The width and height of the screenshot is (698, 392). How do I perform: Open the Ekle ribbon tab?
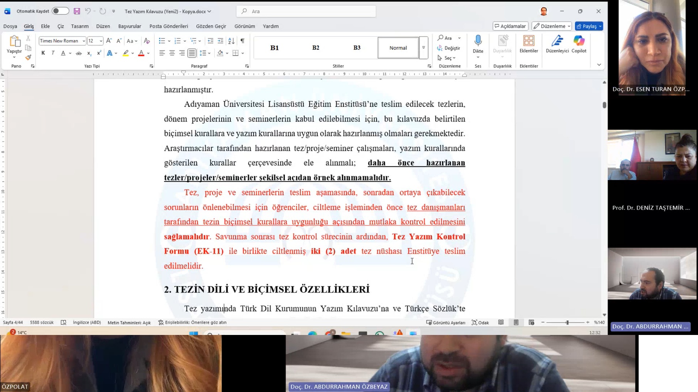tap(45, 26)
